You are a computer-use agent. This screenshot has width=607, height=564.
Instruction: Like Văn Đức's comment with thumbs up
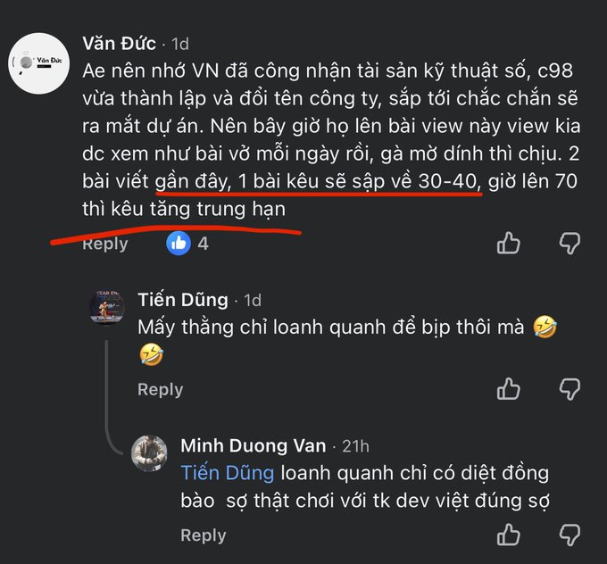(509, 243)
